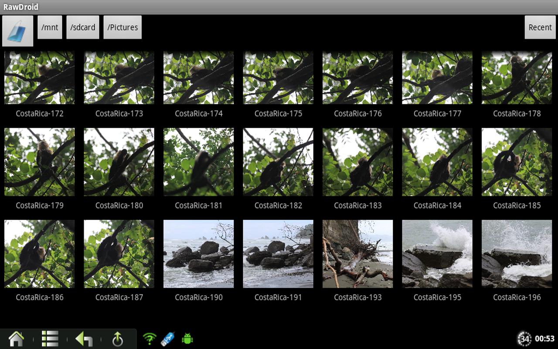Open the CostaRica-172 thumbnail
Viewport: 558px width, 349px height.
coord(40,78)
